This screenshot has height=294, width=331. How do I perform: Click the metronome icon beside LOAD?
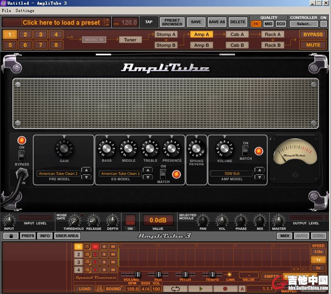pos(99,289)
